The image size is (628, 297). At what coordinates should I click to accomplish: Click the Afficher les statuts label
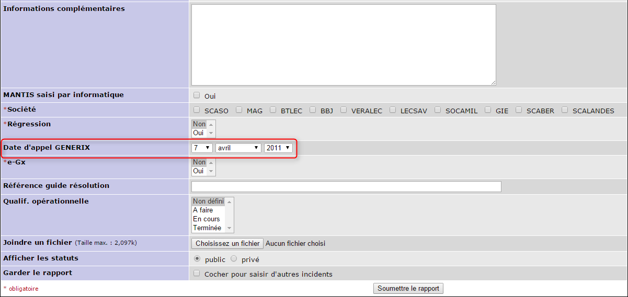pyautogui.click(x=41, y=258)
